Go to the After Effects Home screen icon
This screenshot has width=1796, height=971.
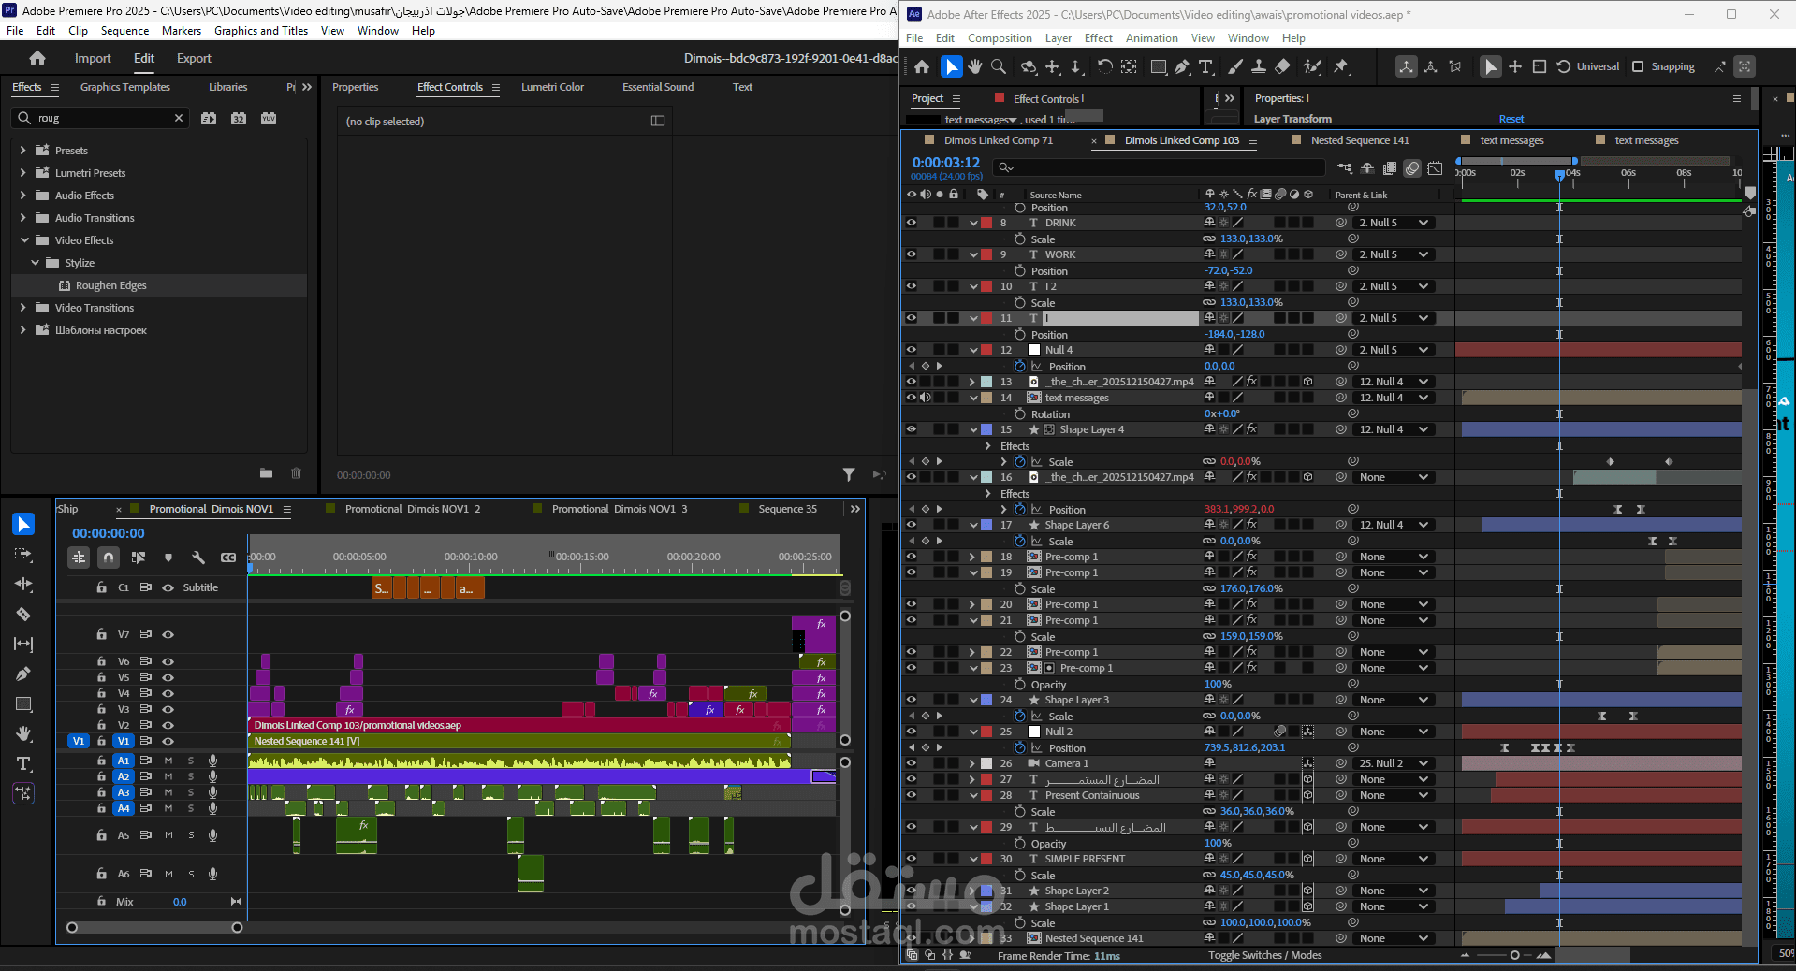tap(922, 66)
